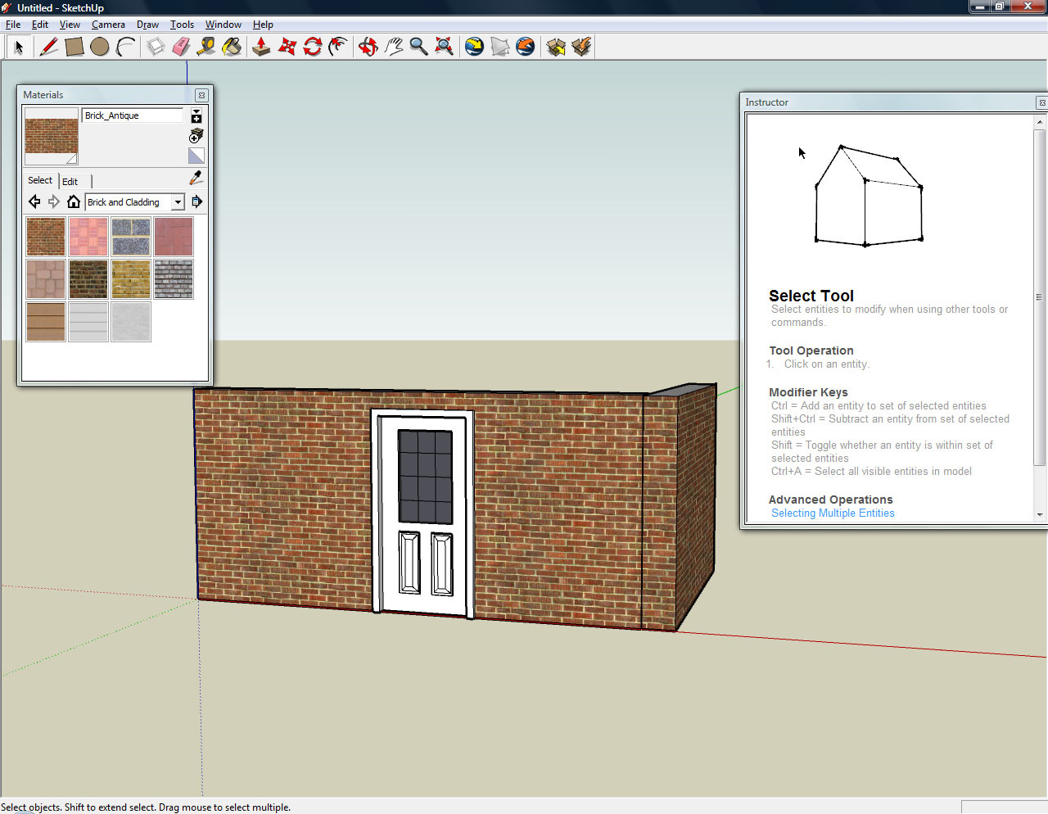Pick the Eraser tool
This screenshot has height=814, width=1048.
point(181,47)
